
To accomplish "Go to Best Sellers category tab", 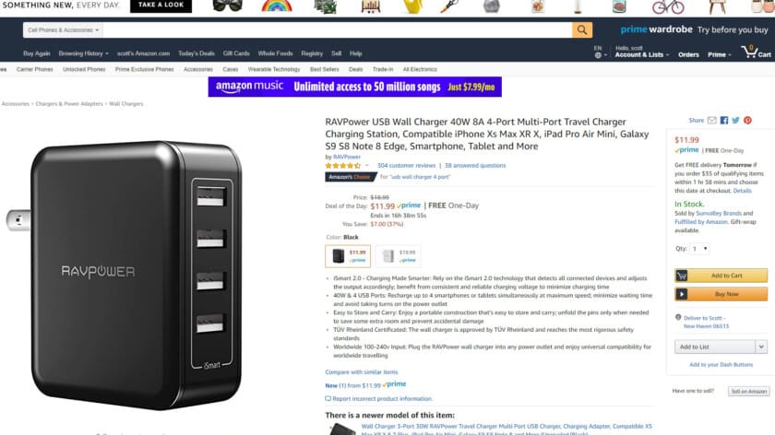I will (x=324, y=70).
